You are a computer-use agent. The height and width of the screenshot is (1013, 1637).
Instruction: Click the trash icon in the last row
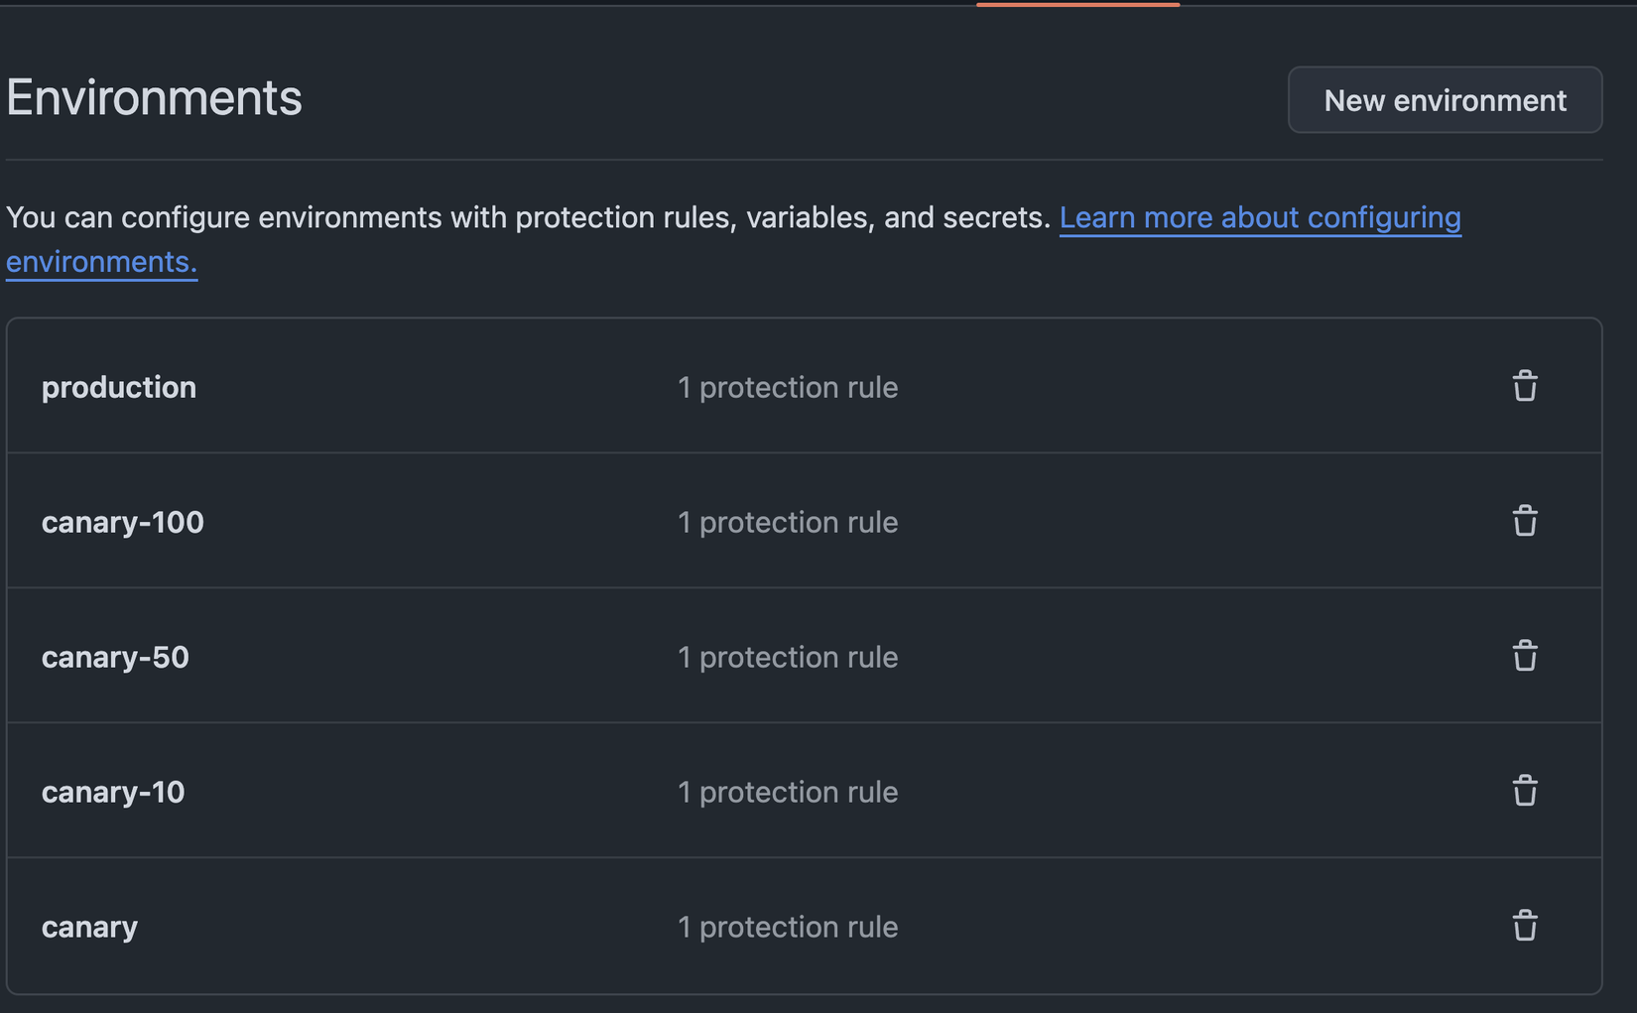coord(1525,926)
